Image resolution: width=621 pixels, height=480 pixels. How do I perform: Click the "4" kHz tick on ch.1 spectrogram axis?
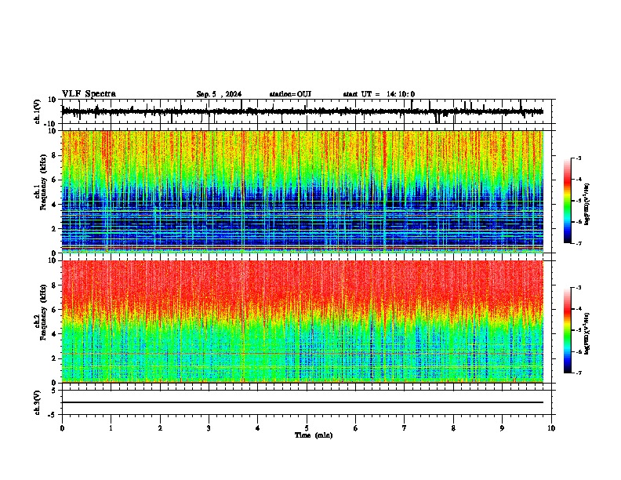(x=55, y=205)
